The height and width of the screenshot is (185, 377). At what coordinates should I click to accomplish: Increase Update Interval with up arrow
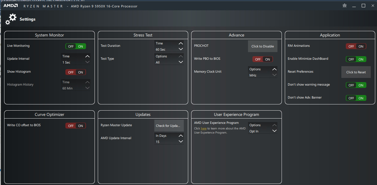[x=87, y=56]
